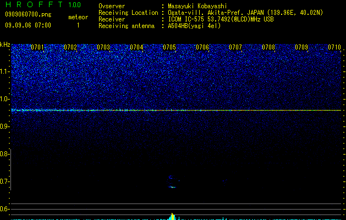Click the 0704 time marker
This screenshot has height=220, width=346.
pos(136,47)
